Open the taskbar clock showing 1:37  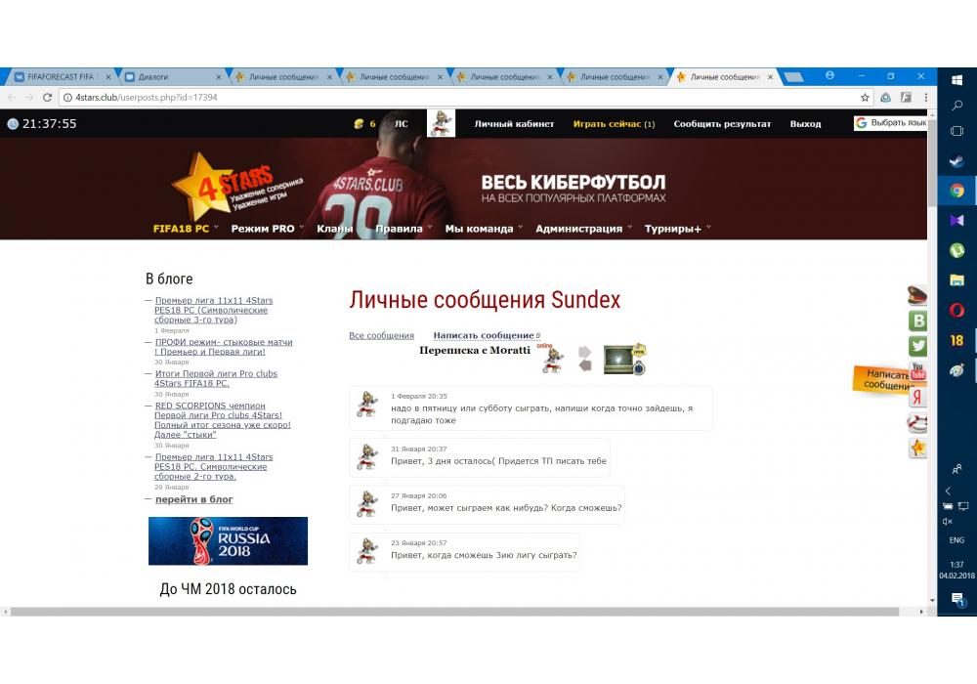click(957, 570)
